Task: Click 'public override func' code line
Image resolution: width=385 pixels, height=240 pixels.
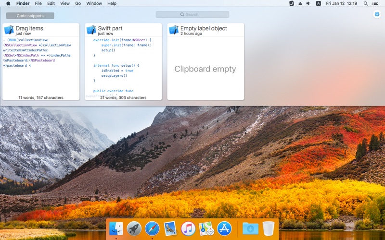Action: 113,91
